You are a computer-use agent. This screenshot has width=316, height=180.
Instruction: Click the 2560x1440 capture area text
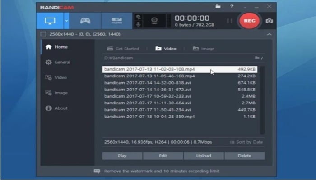point(85,34)
